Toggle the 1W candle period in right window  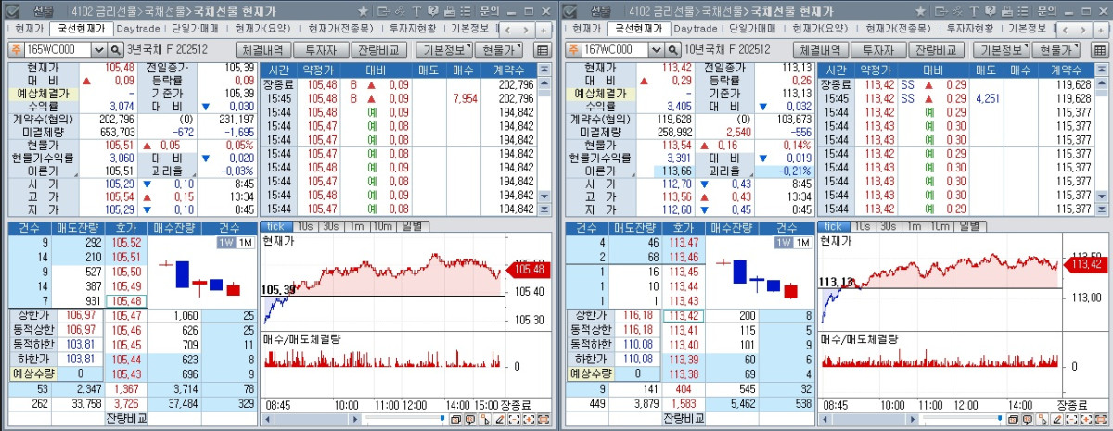click(x=782, y=242)
